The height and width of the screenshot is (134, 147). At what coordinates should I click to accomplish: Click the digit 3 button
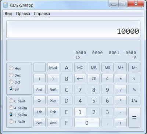click(x=107, y=112)
